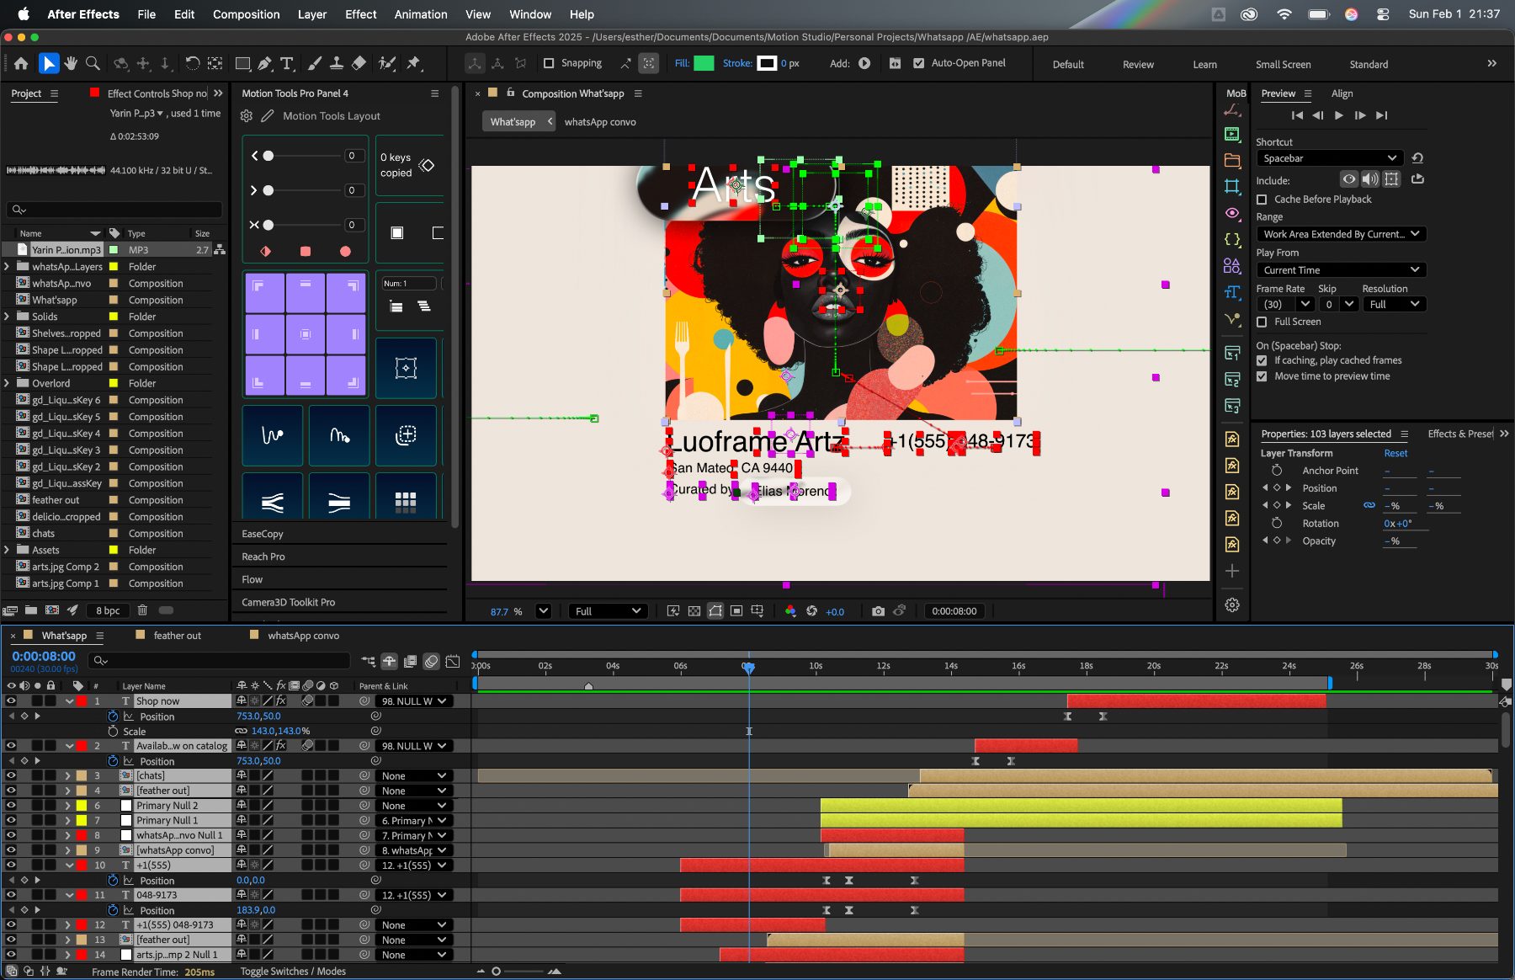
Task: Expand the whatsAp...Layers folder
Action: tap(8, 267)
